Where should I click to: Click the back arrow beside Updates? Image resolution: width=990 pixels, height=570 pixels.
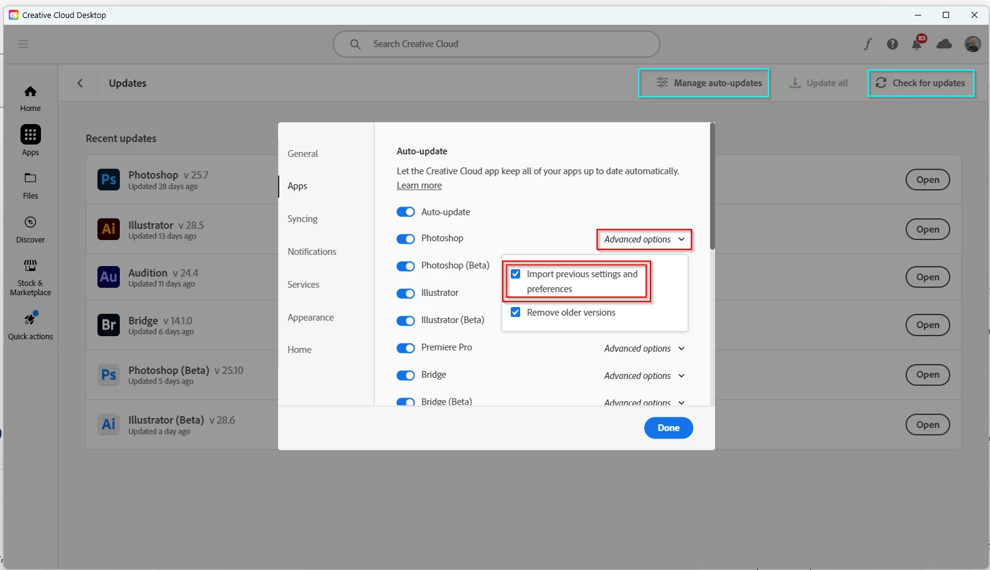click(x=80, y=83)
